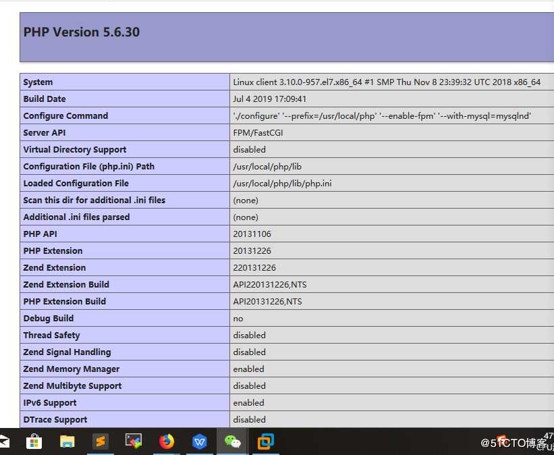554x455 pixels.
Task: Select the System row label
Action: (x=38, y=82)
